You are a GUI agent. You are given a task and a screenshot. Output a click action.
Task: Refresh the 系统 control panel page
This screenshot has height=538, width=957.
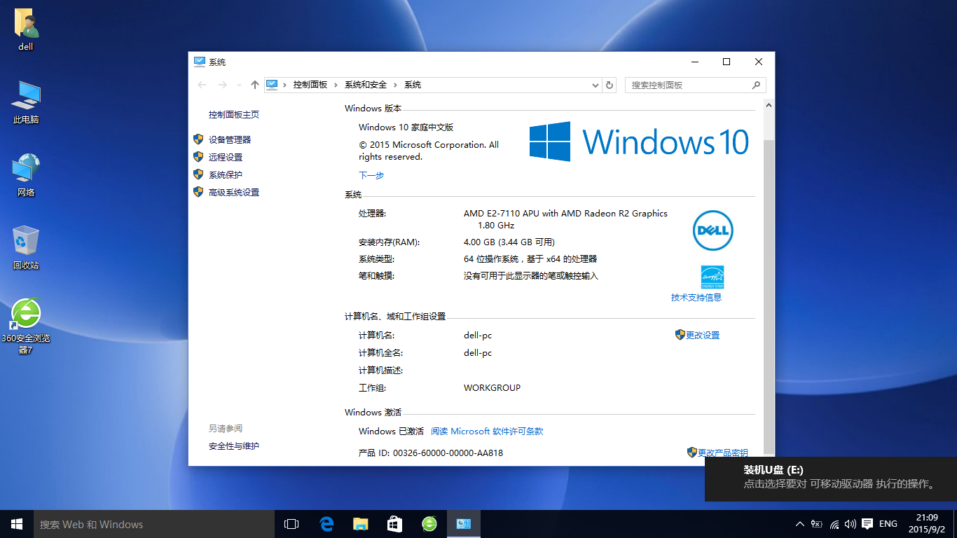pyautogui.click(x=610, y=85)
